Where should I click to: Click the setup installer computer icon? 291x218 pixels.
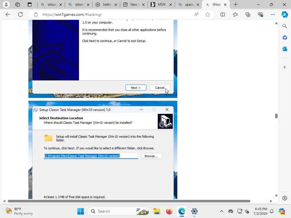[165, 121]
